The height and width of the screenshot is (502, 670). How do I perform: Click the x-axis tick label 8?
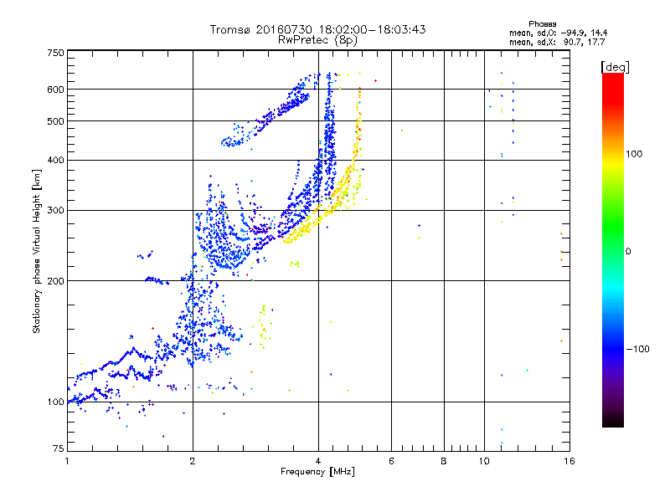tap(444, 461)
